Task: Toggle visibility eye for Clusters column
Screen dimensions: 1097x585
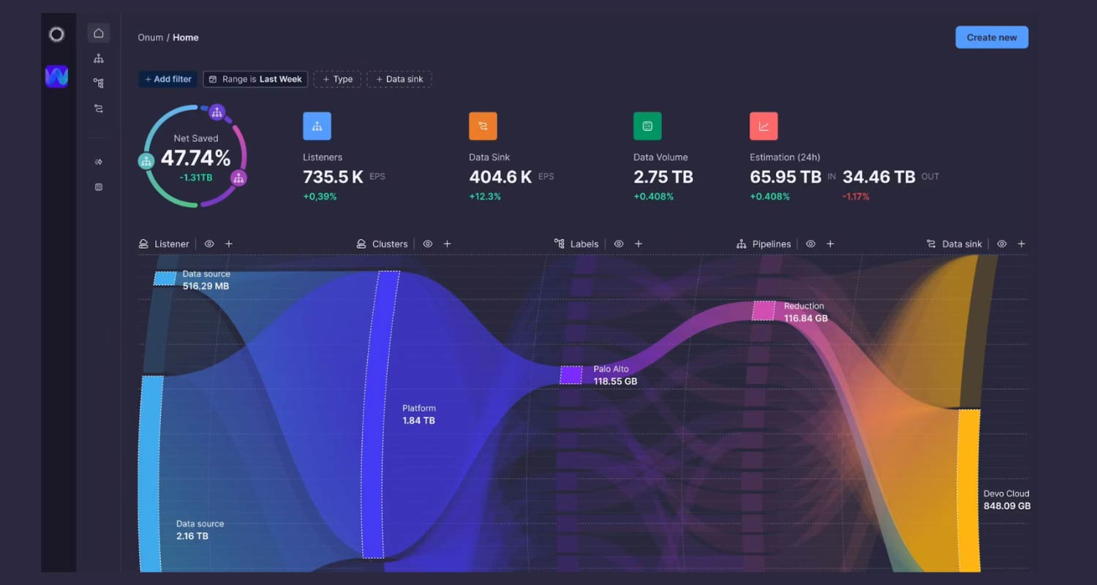Action: 428,244
